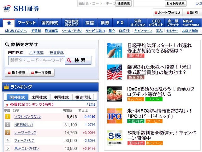Open 投信 menu
Image resolution: width=202 pixels, height=152 pixels.
click(x=90, y=23)
